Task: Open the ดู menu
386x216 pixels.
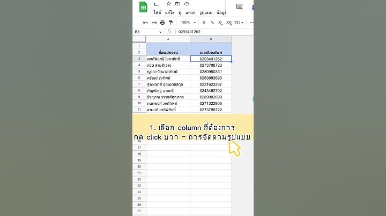Action: [x=180, y=12]
